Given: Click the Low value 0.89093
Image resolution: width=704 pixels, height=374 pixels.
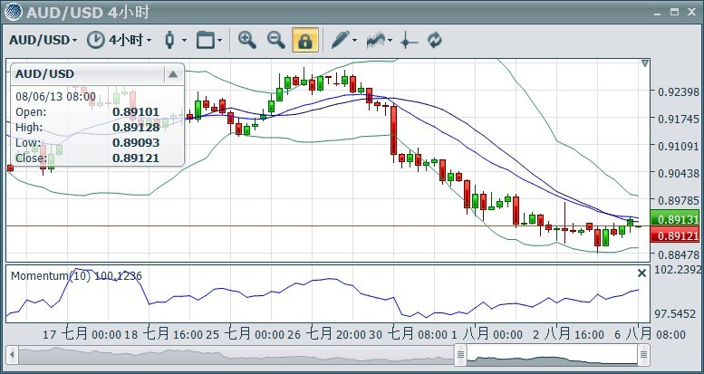Looking at the screenshot, I should click(x=136, y=143).
